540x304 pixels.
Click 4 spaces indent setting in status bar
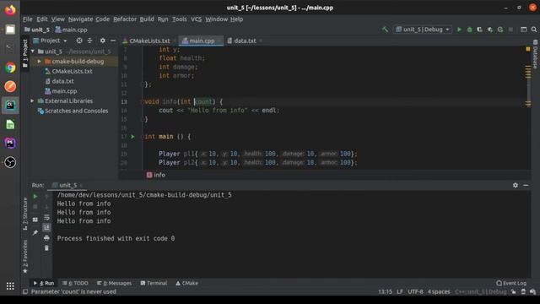tap(439, 292)
